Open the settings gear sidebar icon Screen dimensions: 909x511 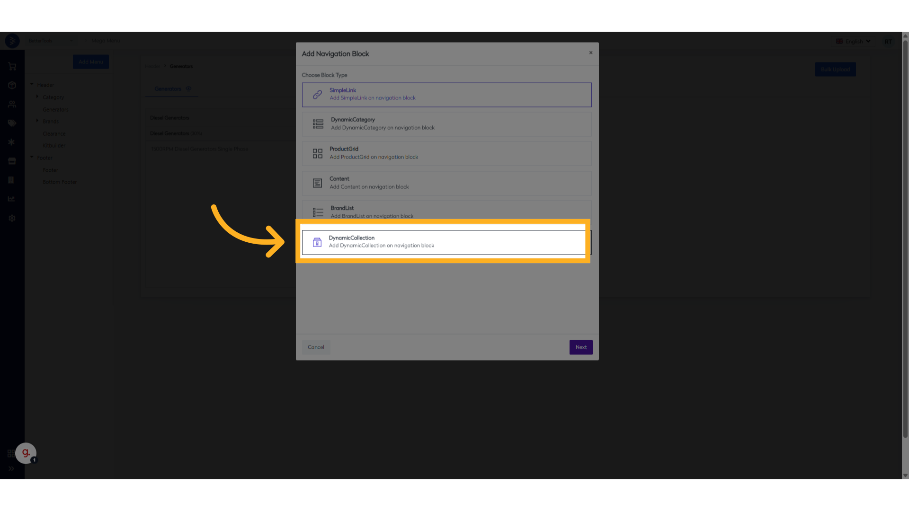click(x=12, y=218)
